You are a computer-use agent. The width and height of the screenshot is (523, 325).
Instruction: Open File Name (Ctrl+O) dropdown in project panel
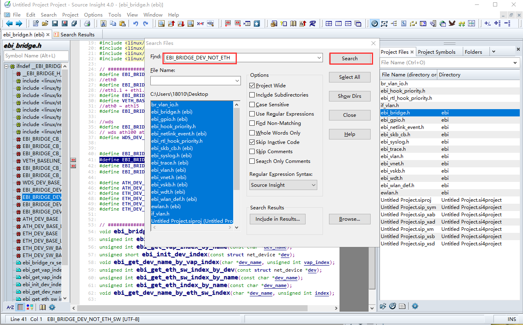(x=515, y=63)
